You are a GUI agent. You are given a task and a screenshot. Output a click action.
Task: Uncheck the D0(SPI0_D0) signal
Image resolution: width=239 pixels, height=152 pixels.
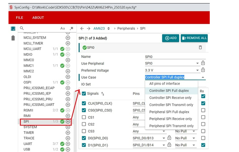(x=84, y=138)
